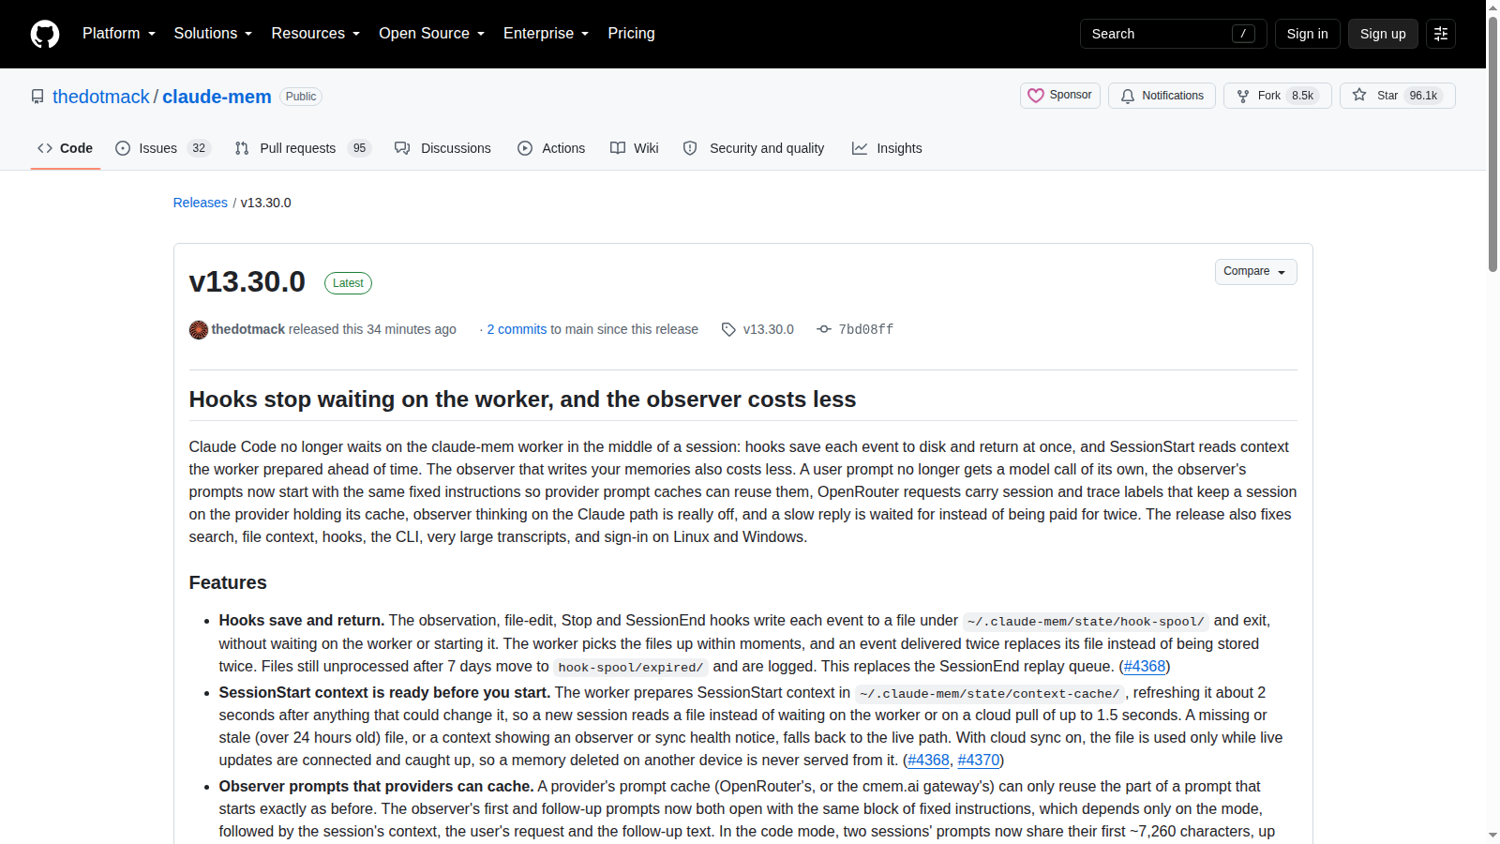The height and width of the screenshot is (844, 1500).
Task: Click the Sign in button
Action: (1307, 34)
